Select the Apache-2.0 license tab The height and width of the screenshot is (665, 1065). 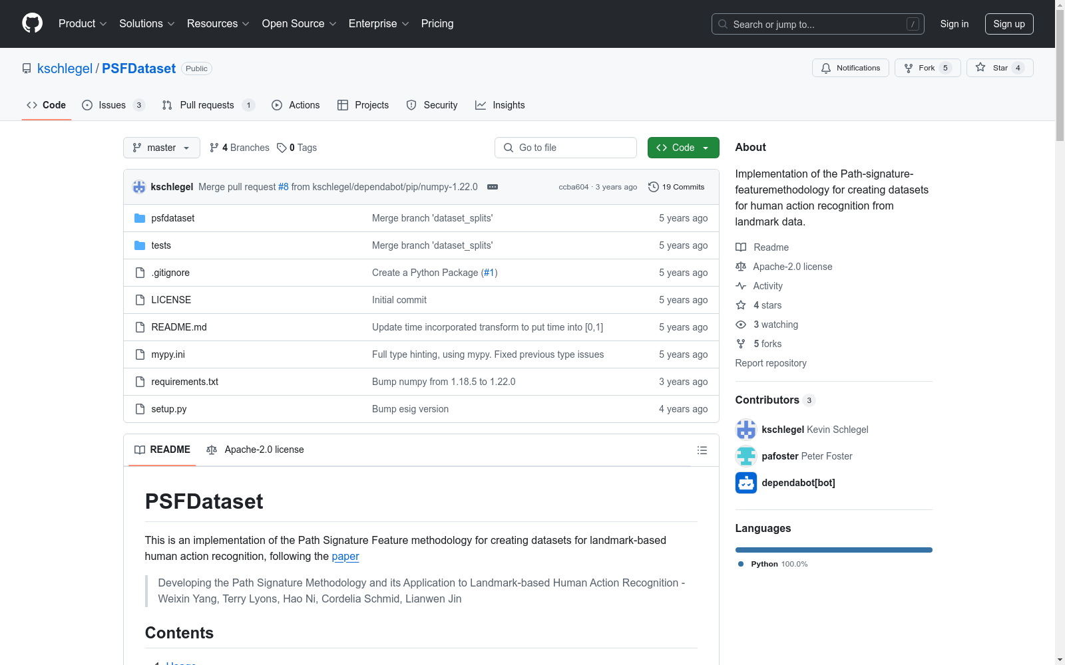point(255,450)
